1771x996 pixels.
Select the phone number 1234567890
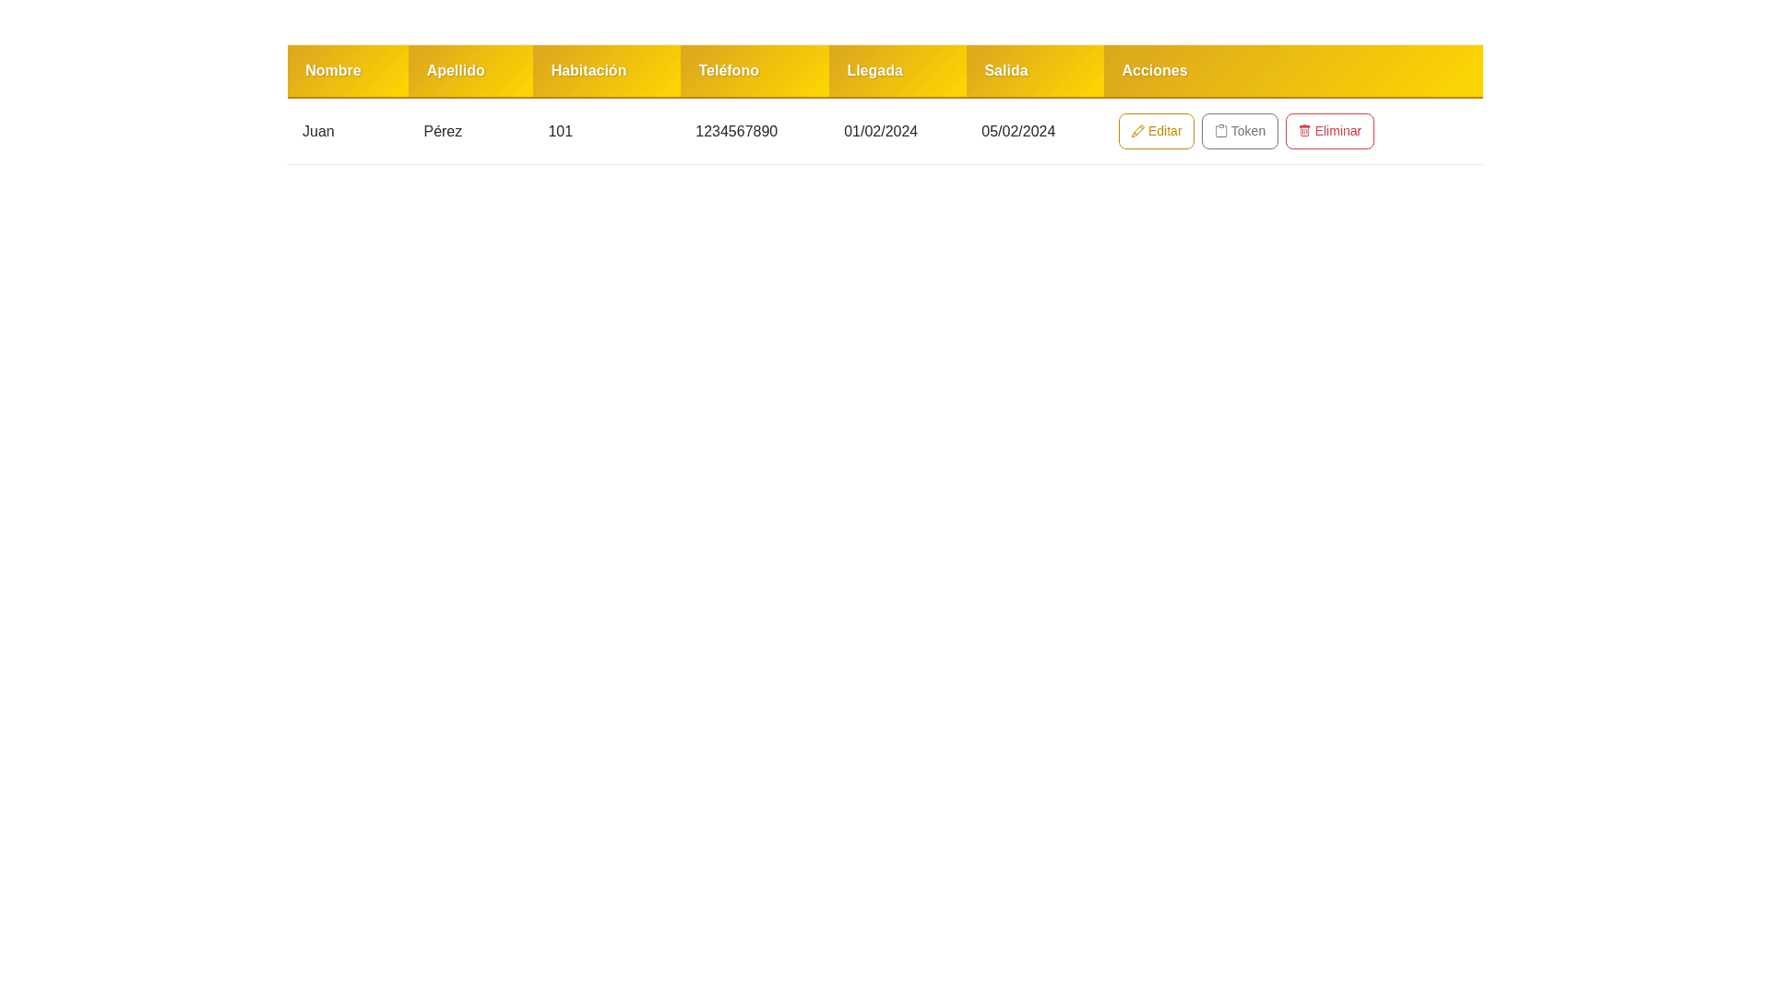736,132
